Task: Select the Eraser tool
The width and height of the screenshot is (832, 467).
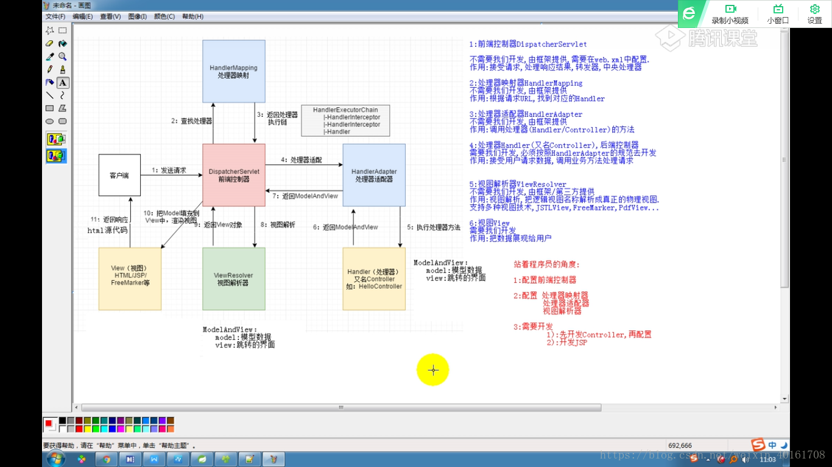Action: click(50, 43)
